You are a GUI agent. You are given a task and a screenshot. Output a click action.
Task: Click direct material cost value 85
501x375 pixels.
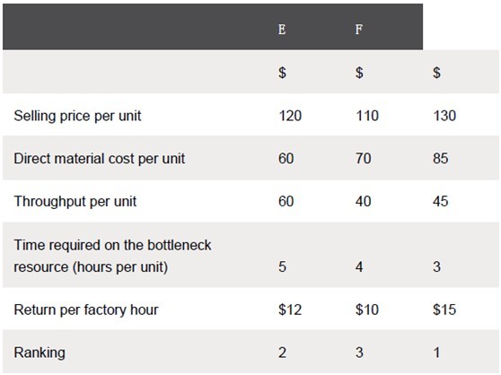click(441, 159)
